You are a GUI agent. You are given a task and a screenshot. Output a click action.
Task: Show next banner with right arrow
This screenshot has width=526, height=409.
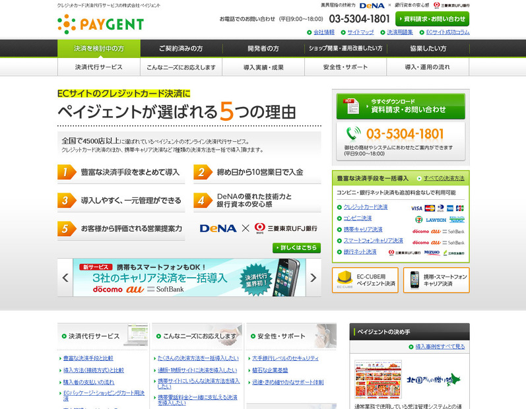click(313, 278)
